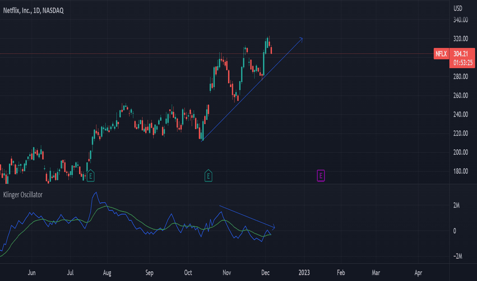
Task: Click the Netflix, Inc., 1D, NASDAQ title
Action: [33, 11]
